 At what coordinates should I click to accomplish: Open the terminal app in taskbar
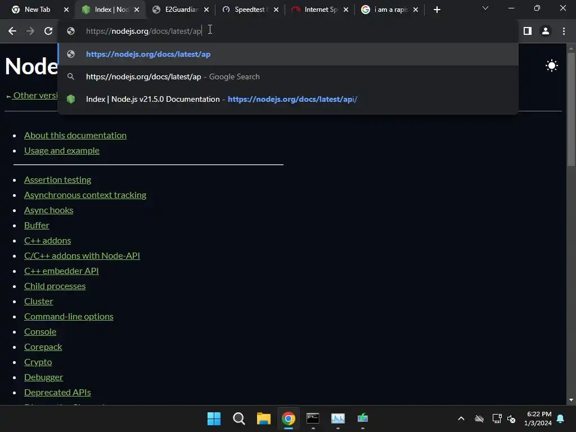pos(313,418)
